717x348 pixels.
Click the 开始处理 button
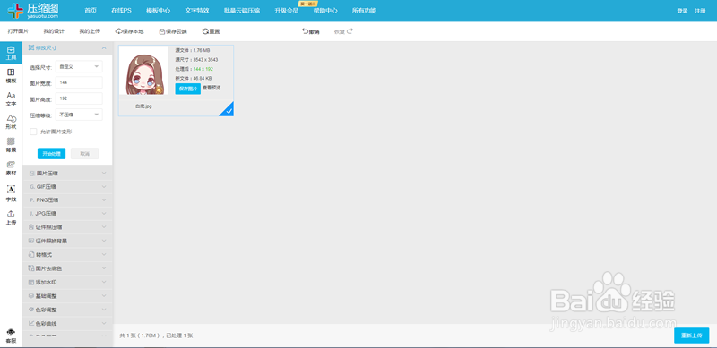pyautogui.click(x=51, y=154)
